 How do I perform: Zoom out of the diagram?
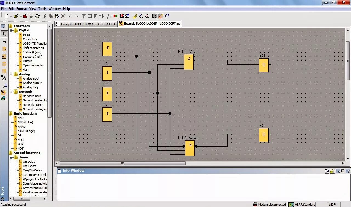point(147,16)
